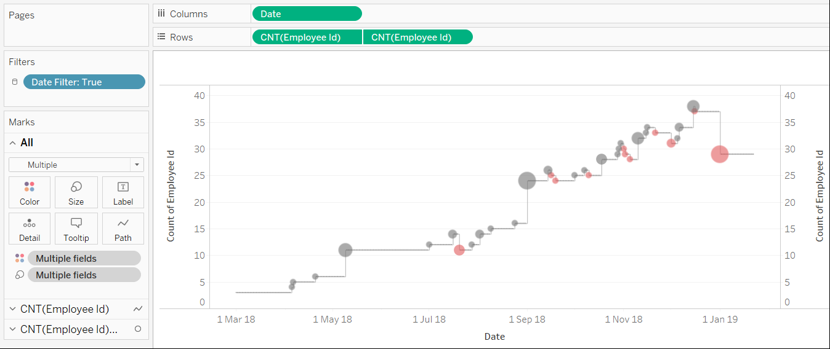
Task: Open the Detail marks card
Action: tap(30, 229)
